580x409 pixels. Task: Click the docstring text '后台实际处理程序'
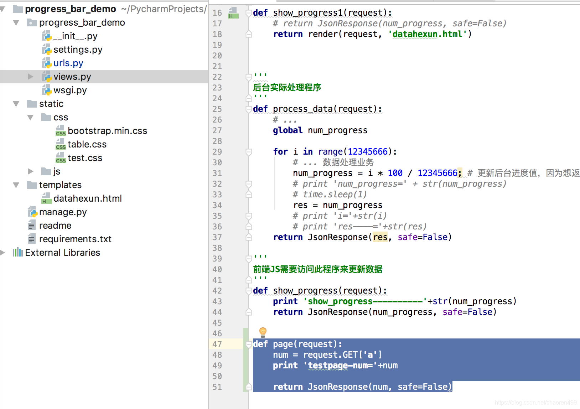(x=287, y=88)
